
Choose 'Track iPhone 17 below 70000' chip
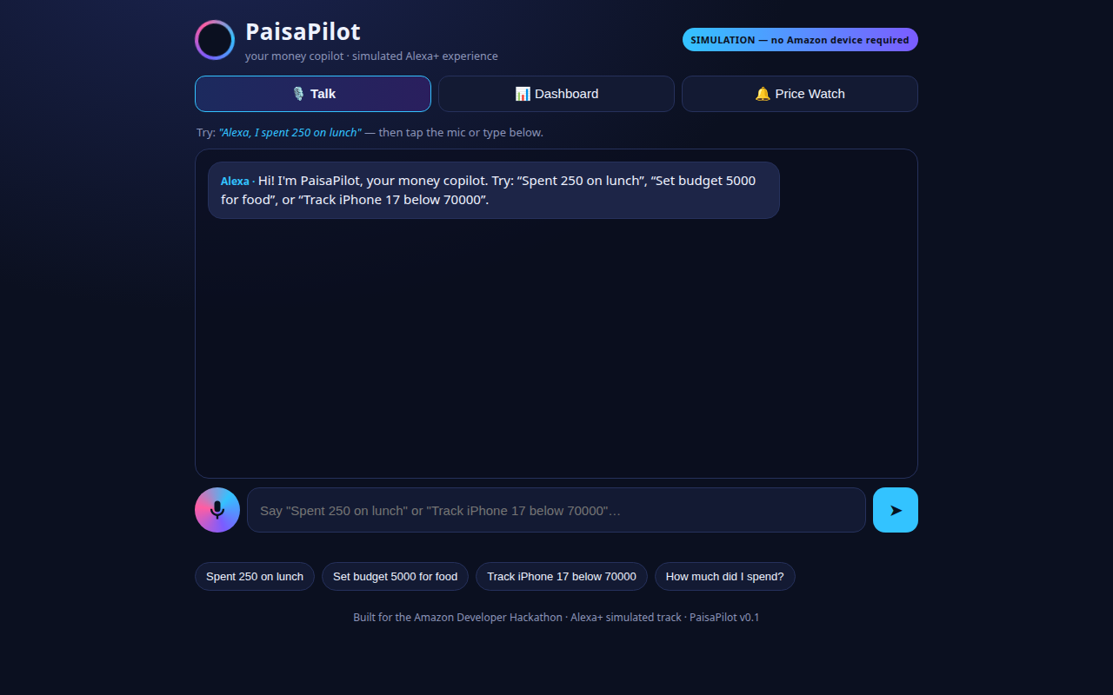[x=562, y=577]
